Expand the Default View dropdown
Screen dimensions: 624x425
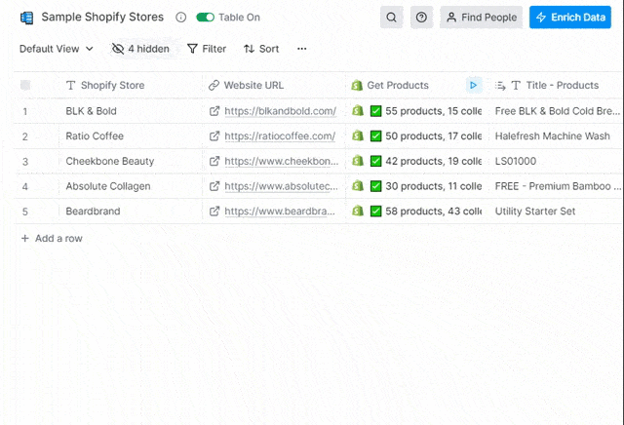[57, 49]
